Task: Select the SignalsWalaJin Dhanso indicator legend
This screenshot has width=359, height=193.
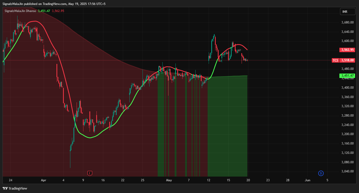Action: pyautogui.click(x=20, y=11)
